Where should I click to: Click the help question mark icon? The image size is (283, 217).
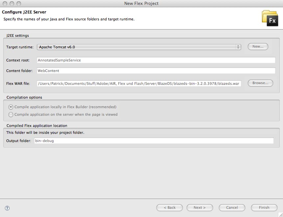pyautogui.click(x=7, y=208)
